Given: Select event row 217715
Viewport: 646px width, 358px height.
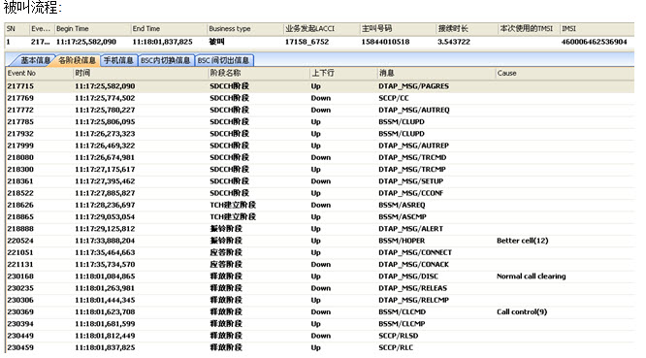Looking at the screenshot, I should [x=320, y=86].
